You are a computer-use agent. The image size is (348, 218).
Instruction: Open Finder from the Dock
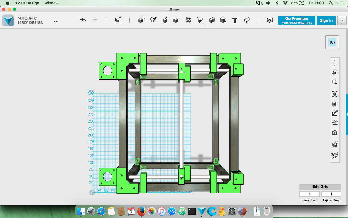coord(81,211)
